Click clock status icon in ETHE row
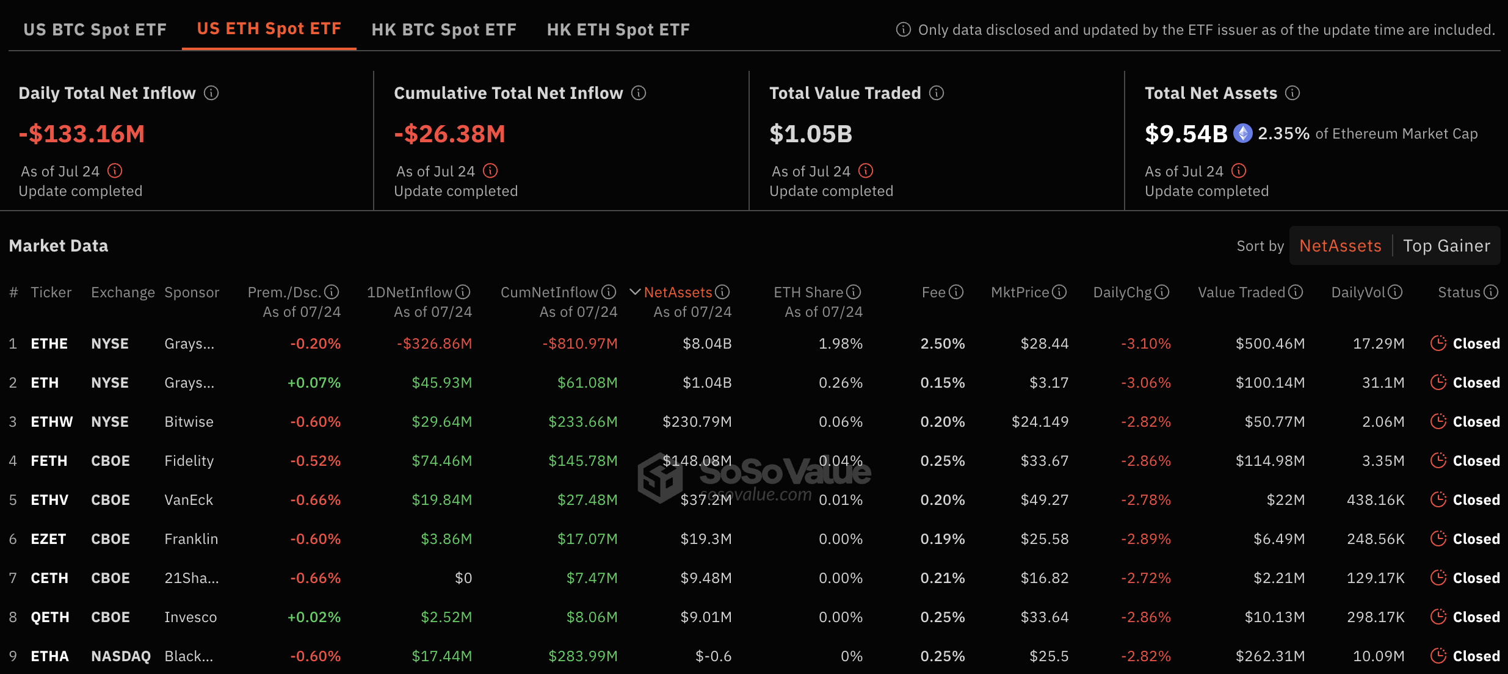The height and width of the screenshot is (674, 1508). 1438,343
